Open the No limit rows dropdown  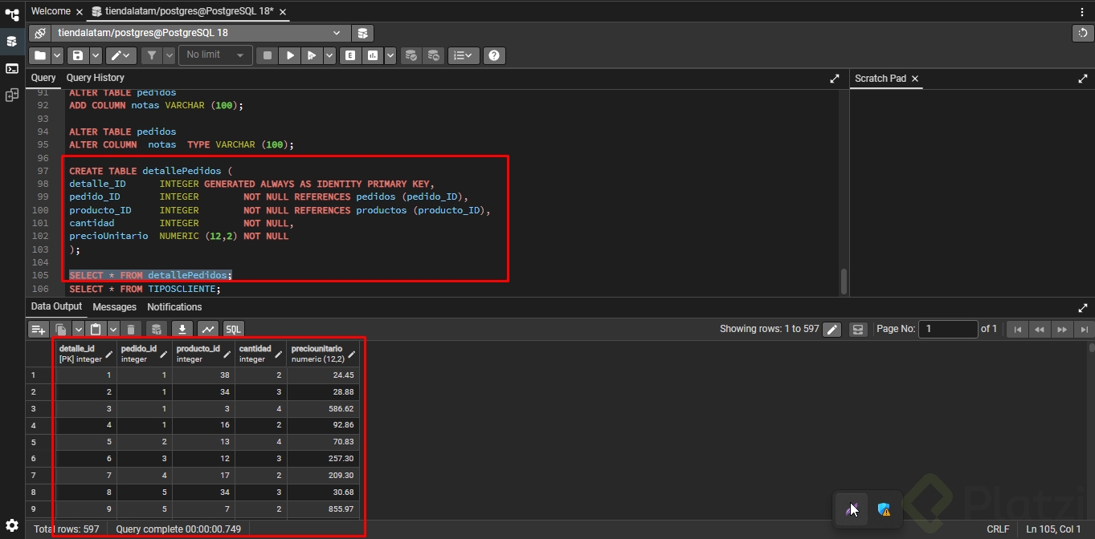[215, 55]
